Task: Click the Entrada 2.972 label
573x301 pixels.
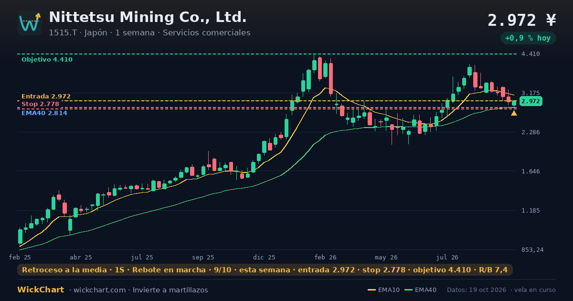Action: point(46,97)
